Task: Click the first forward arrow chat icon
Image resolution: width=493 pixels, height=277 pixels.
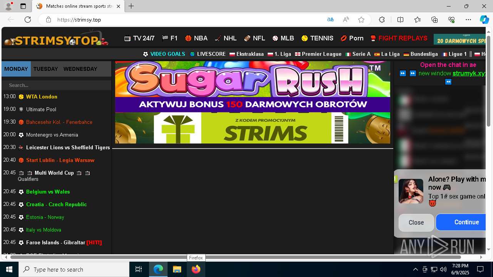Action: pyautogui.click(x=403, y=73)
